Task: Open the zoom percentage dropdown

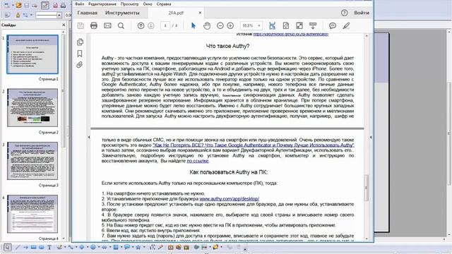Action: (259, 25)
